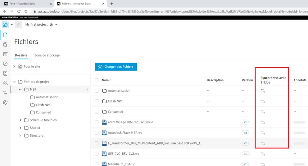308x166 pixels.
Task: Check the E_Transformer file row checkbox
Action: pos(96,143)
